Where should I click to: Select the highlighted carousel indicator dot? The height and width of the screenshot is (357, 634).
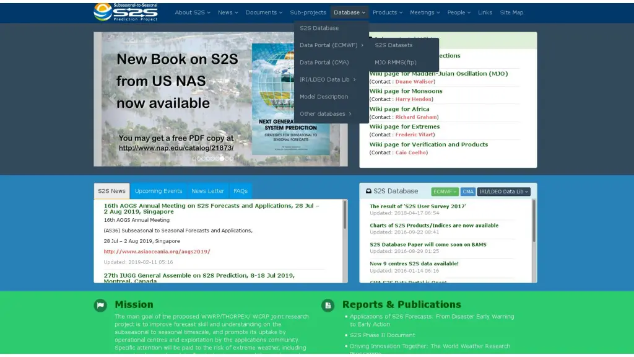click(222, 158)
